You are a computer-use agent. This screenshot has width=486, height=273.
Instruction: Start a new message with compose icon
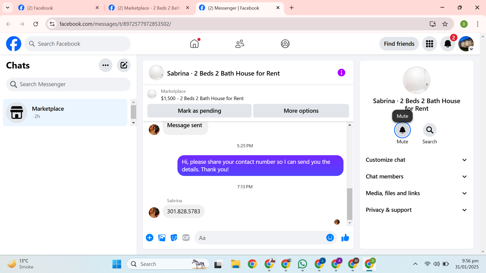(124, 65)
